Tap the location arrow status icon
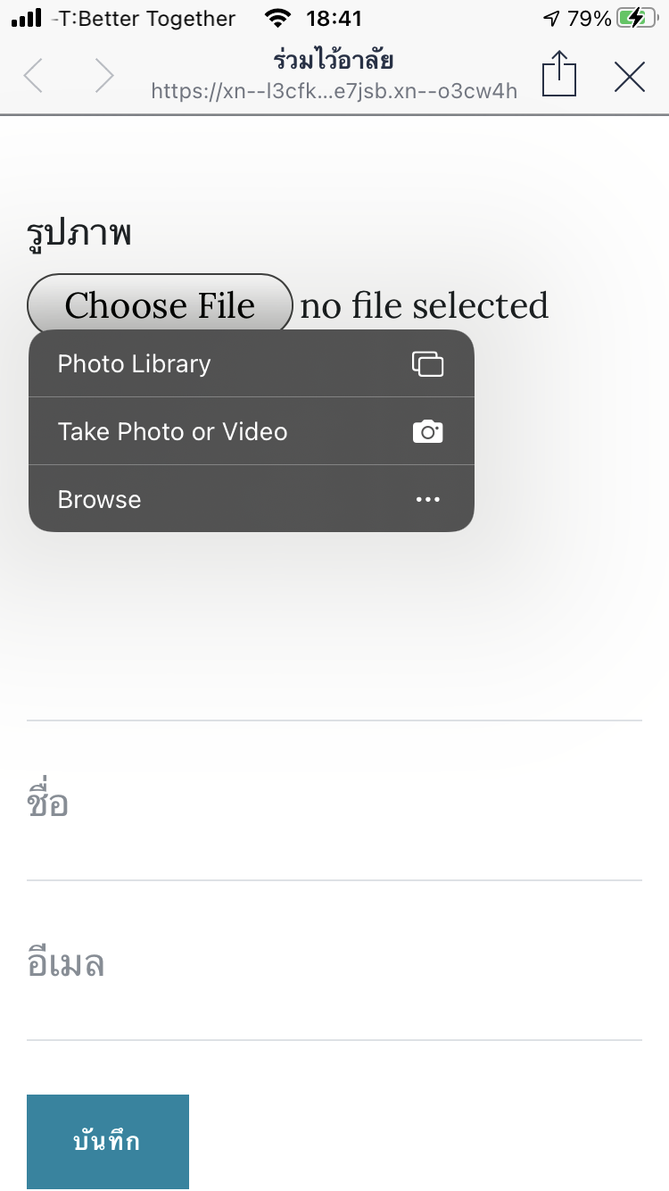 tap(552, 19)
